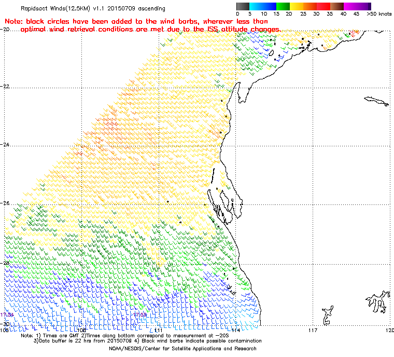The image size is (394, 357).
Task: Click the gray 0-5 knots color segment
Action: coord(243,6)
